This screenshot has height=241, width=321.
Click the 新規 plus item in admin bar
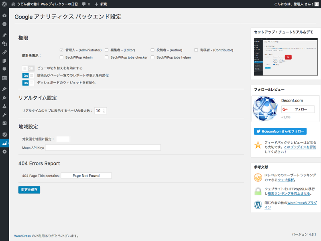pos(101,4)
